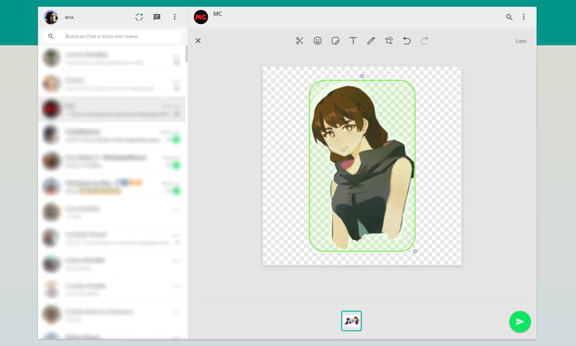Send the sticker with green button
This screenshot has width=576, height=346.
coord(520,322)
